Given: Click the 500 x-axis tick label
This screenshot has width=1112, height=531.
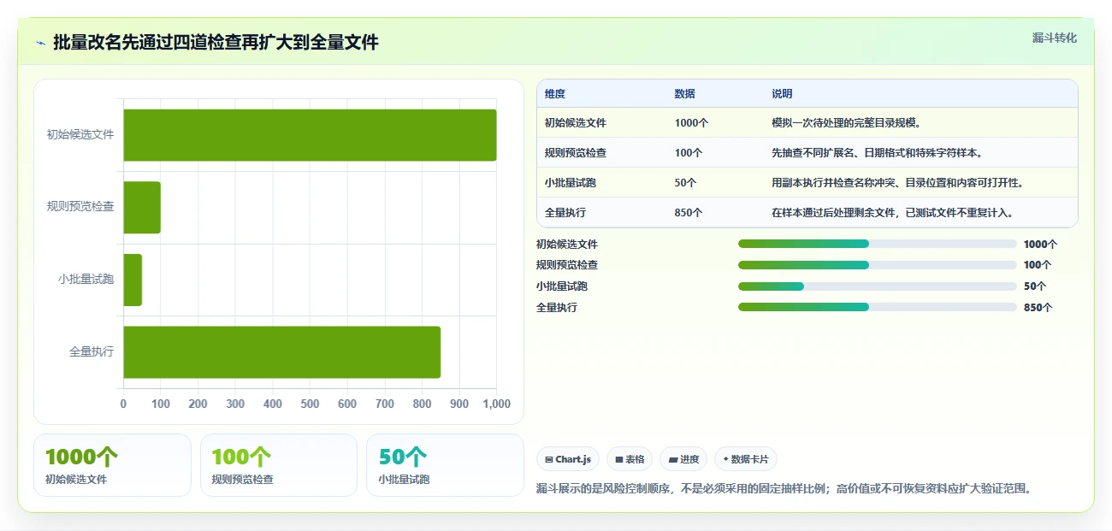Looking at the screenshot, I should (x=310, y=404).
